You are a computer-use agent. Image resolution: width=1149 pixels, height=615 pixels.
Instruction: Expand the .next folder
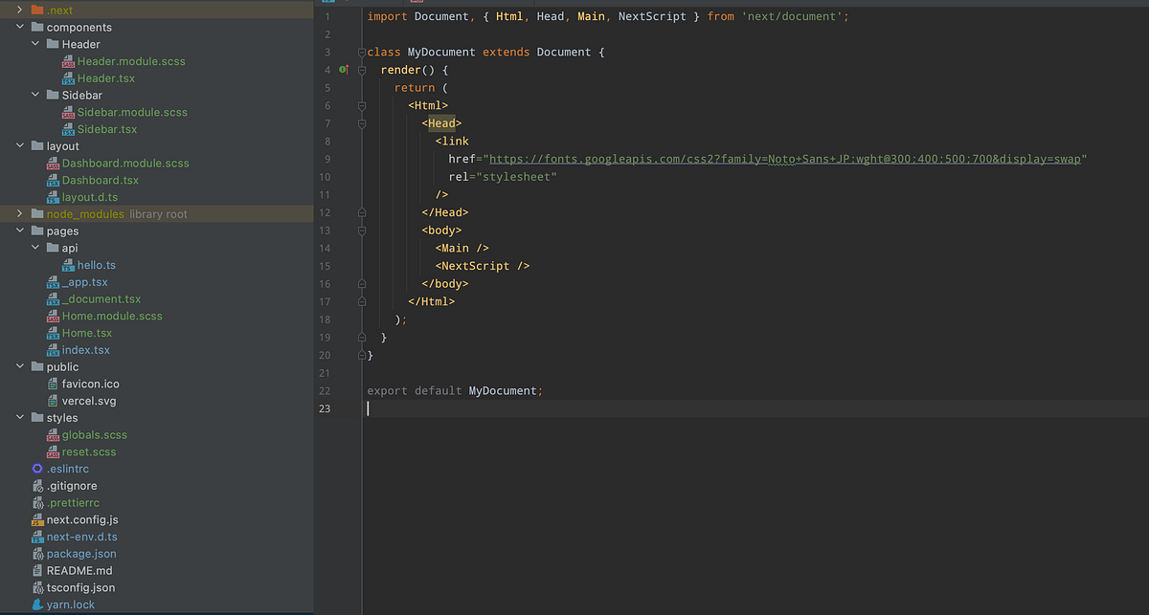[21, 10]
